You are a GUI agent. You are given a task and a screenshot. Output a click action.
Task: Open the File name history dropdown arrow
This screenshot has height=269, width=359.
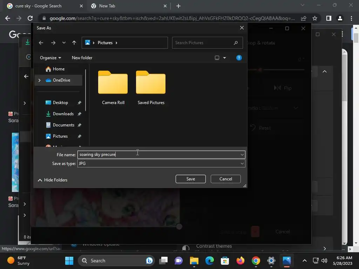242,154
